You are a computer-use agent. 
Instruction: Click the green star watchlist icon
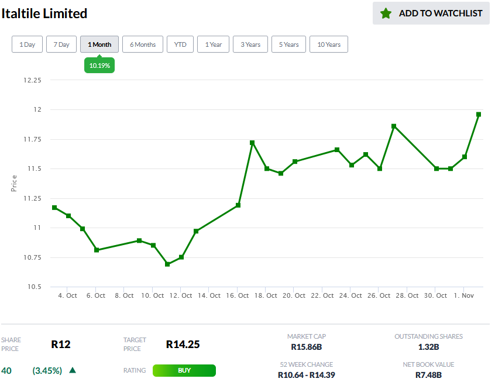(386, 13)
